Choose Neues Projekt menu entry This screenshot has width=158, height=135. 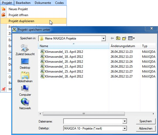click(18, 9)
